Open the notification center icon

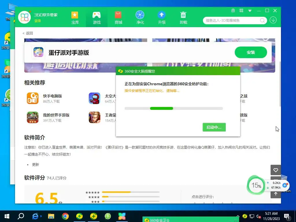pyautogui.click(x=287, y=217)
